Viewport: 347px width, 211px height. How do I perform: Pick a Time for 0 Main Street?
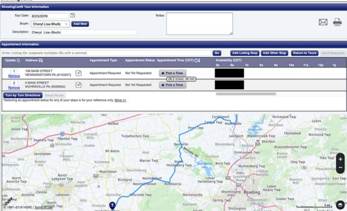point(173,85)
